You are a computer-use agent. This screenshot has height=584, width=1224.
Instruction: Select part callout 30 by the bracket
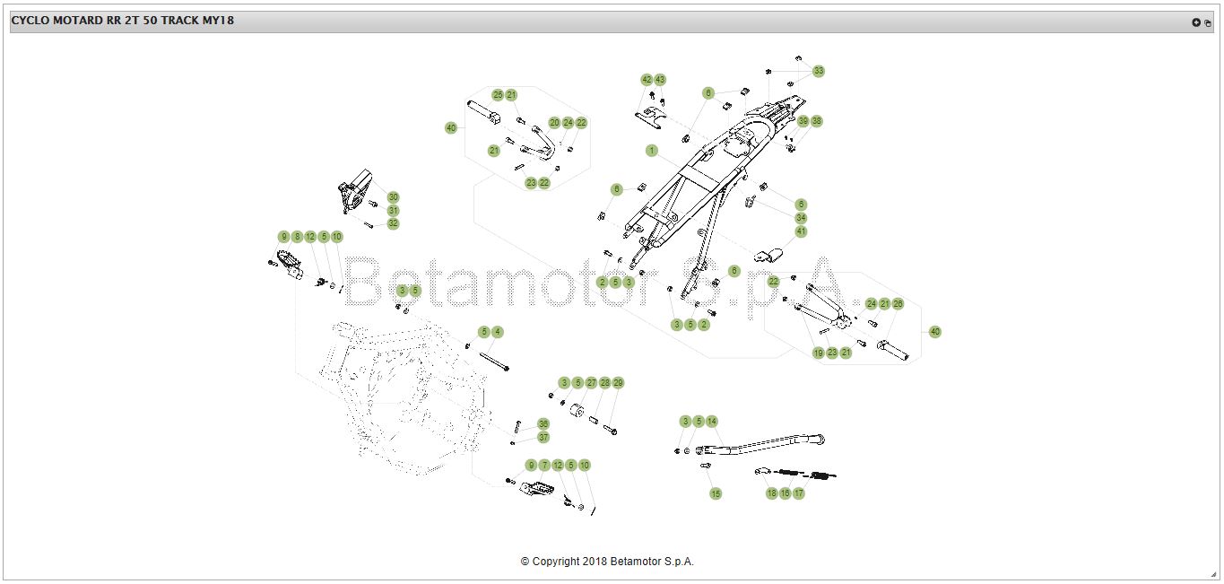tap(393, 197)
